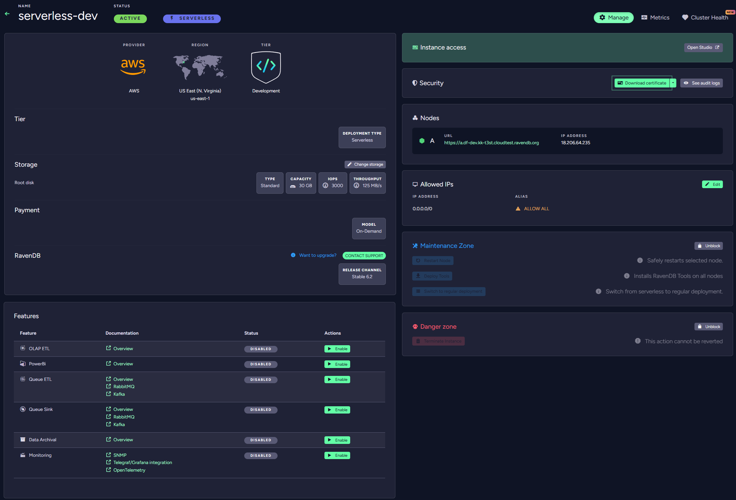Click the OLAP ETL feature icon
This screenshot has height=500, width=736.
point(23,348)
